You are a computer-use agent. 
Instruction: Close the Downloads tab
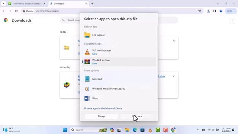(x=86, y=3)
